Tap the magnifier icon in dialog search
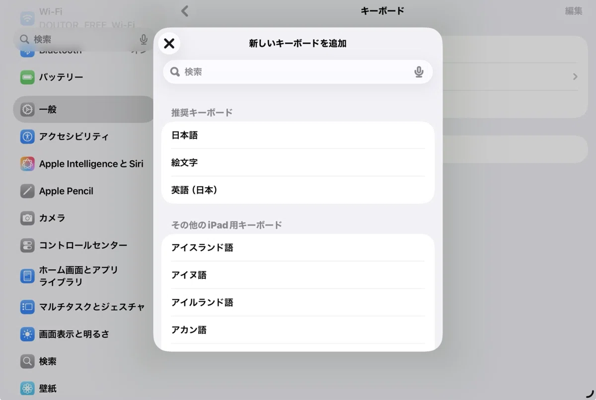The width and height of the screenshot is (596, 400). (175, 72)
